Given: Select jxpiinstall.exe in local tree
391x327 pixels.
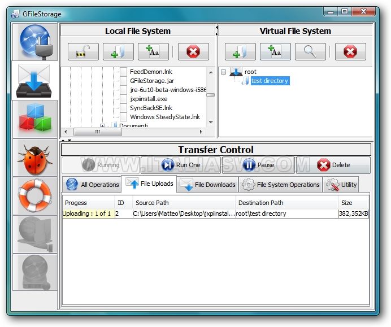Looking at the screenshot, I should (x=149, y=99).
